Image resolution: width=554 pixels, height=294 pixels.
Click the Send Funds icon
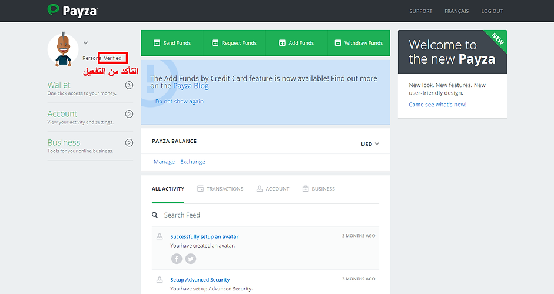coord(157,43)
